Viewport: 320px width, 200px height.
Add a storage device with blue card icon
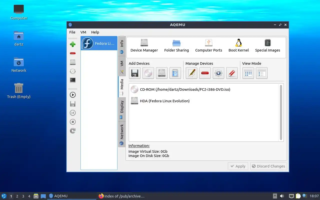coord(175,73)
